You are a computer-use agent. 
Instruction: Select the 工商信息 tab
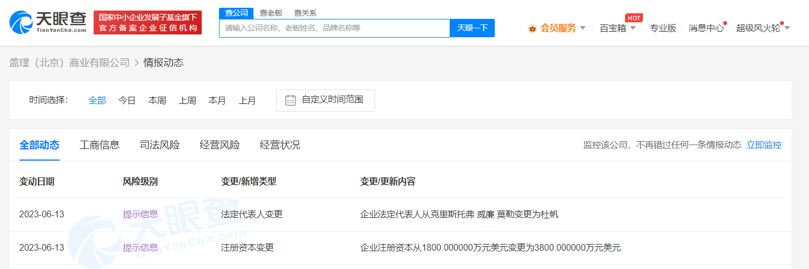pos(99,145)
